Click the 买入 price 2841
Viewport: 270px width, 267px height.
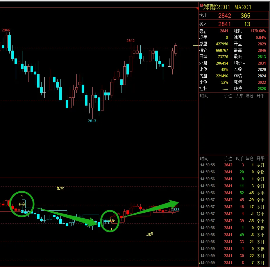click(x=224, y=24)
